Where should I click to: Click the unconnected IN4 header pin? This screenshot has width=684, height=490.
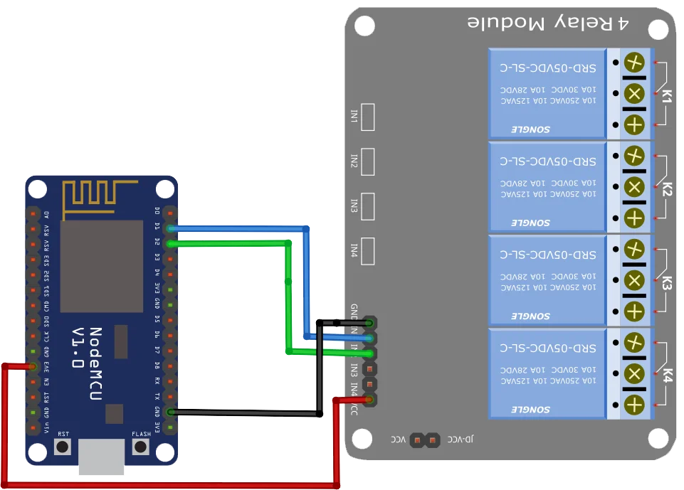(369, 384)
